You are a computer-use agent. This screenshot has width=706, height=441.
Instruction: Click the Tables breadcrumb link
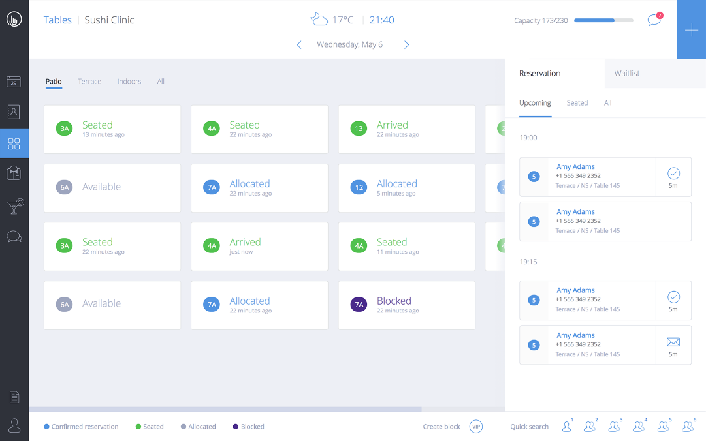57,20
